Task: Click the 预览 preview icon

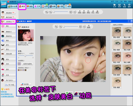Action: [x=97, y=12]
